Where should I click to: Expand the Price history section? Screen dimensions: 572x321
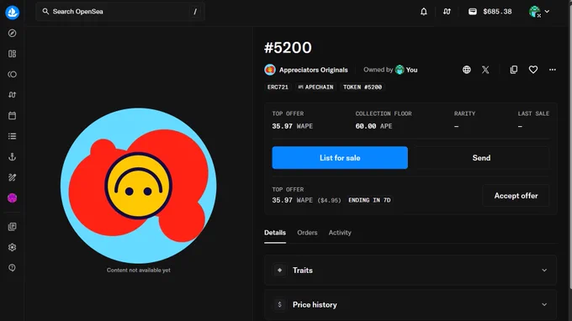click(x=410, y=304)
